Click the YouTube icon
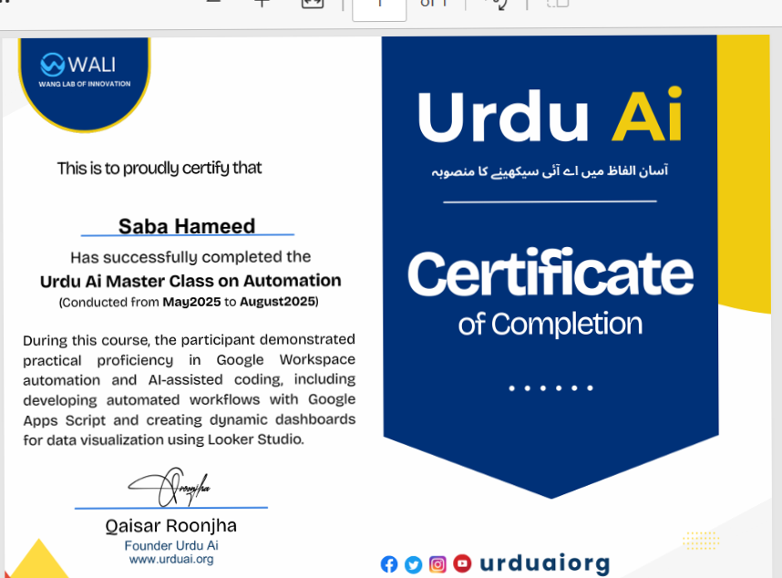782x578 pixels. (x=462, y=563)
